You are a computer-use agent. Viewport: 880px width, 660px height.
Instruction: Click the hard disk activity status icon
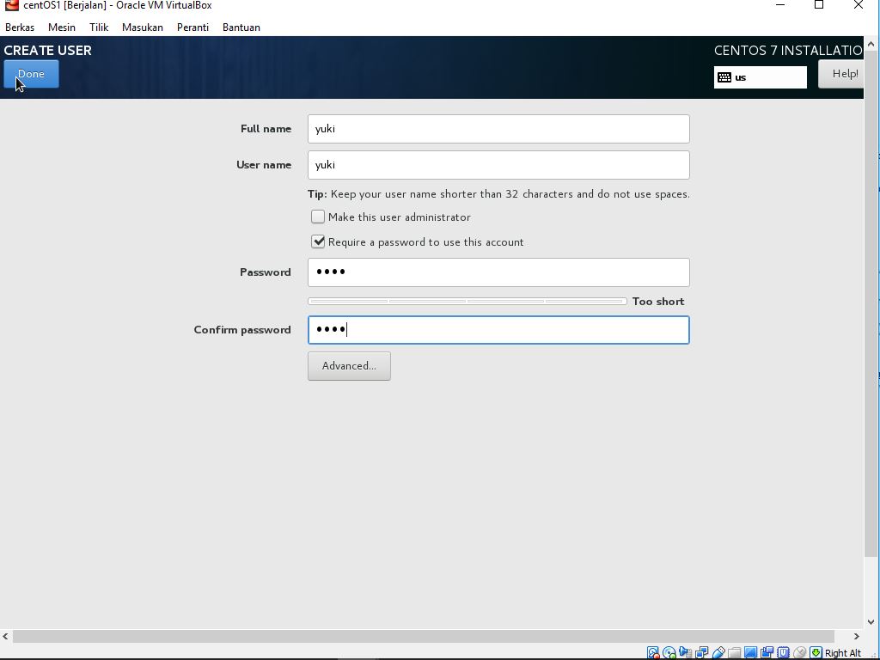[653, 653]
